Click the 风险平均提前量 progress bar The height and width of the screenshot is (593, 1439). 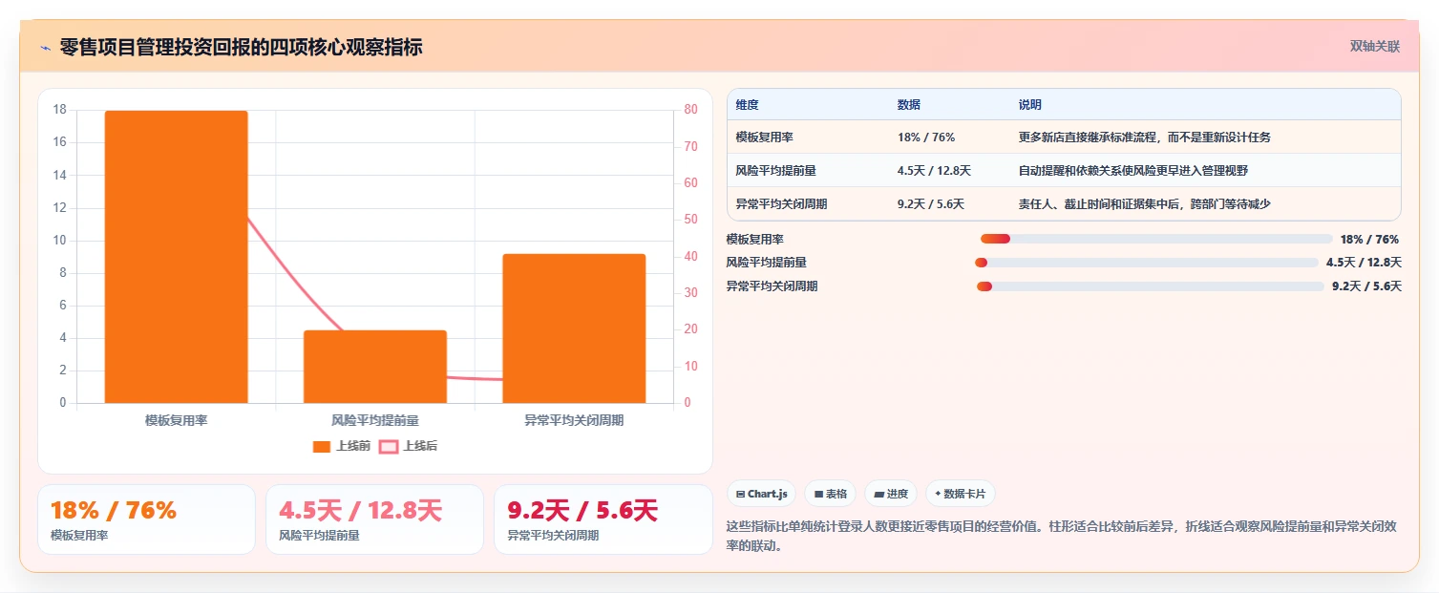1146,263
